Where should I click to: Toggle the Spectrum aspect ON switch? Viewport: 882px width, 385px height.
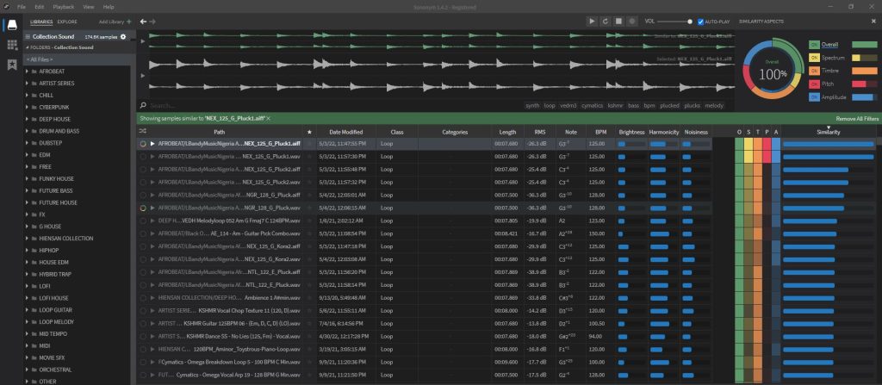tap(813, 58)
